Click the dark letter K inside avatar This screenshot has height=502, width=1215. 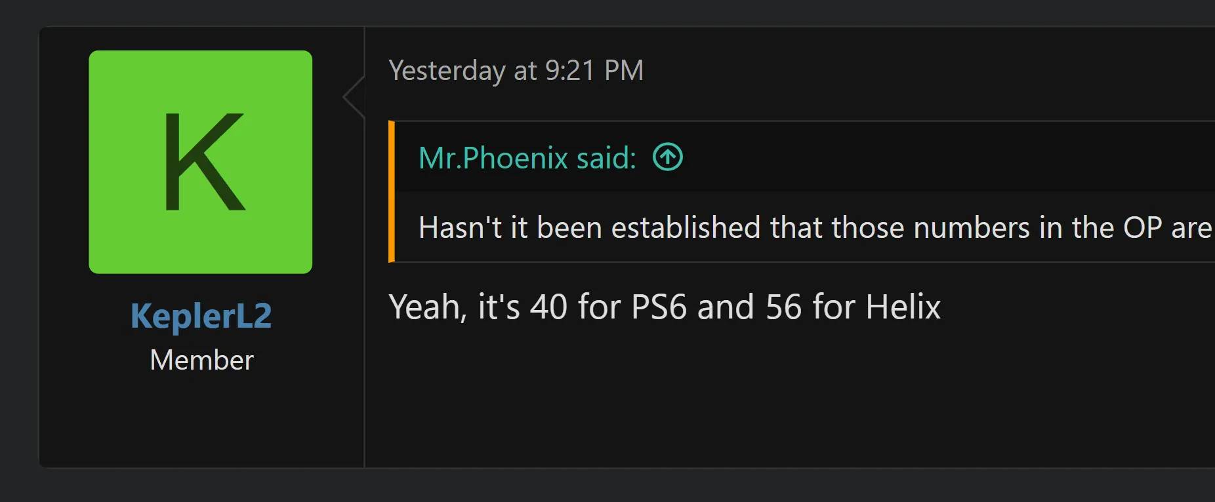click(x=204, y=162)
